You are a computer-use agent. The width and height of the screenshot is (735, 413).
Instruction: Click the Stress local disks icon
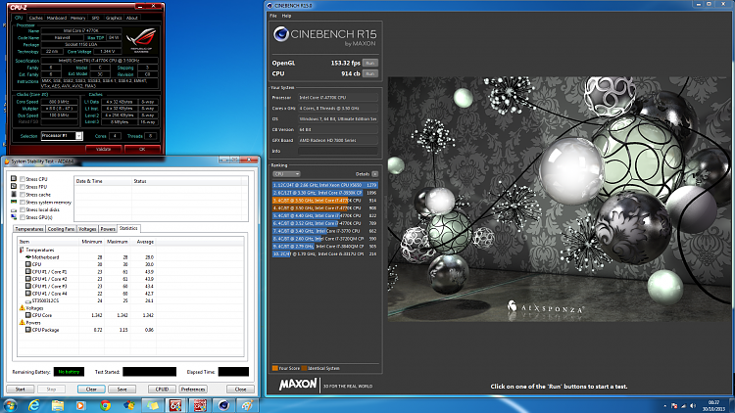[14, 209]
